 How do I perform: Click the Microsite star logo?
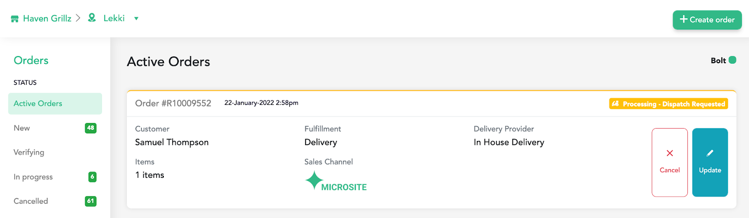point(314,180)
